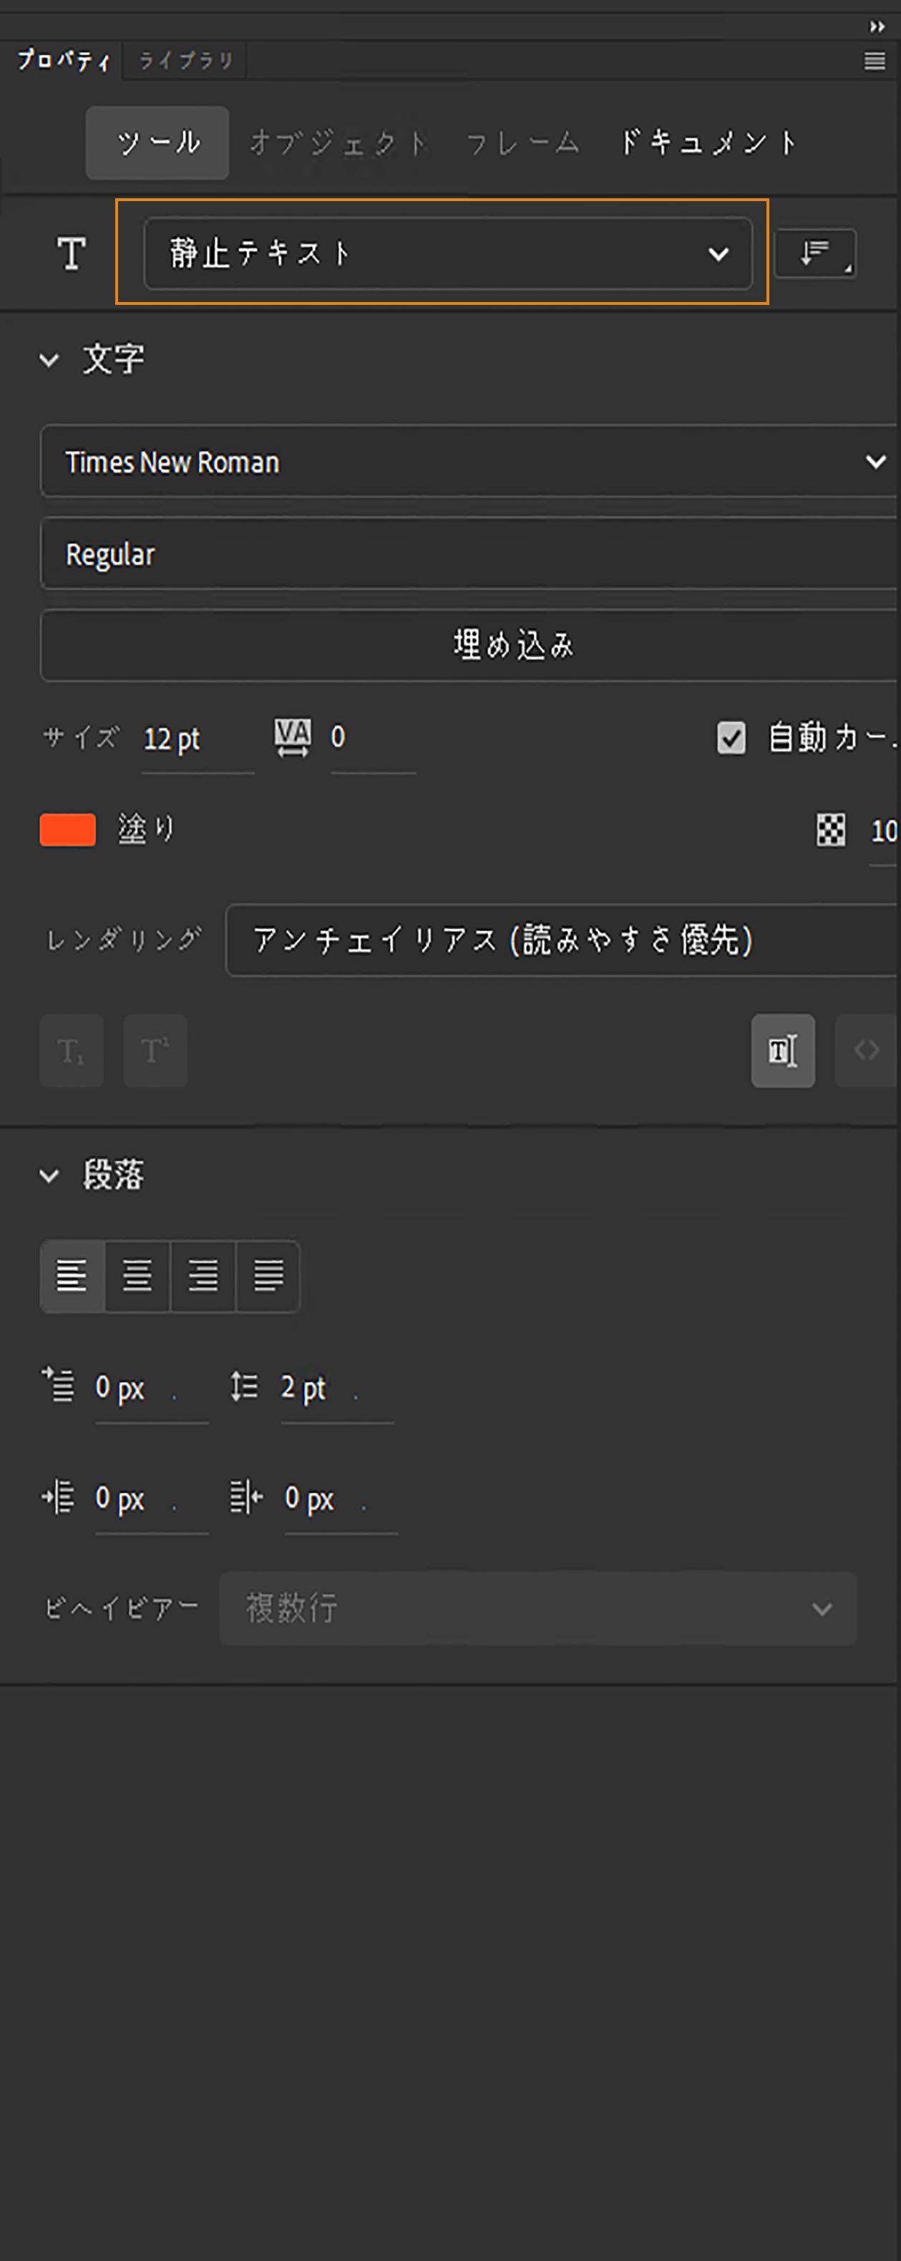Click the superscript text icon
The width and height of the screenshot is (901, 2261).
(x=155, y=1051)
